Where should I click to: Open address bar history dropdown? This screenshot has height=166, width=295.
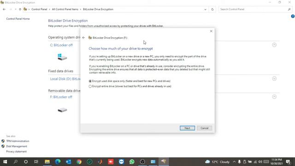tap(205, 9)
